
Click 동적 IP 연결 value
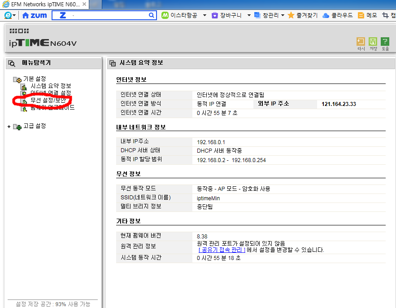211,104
